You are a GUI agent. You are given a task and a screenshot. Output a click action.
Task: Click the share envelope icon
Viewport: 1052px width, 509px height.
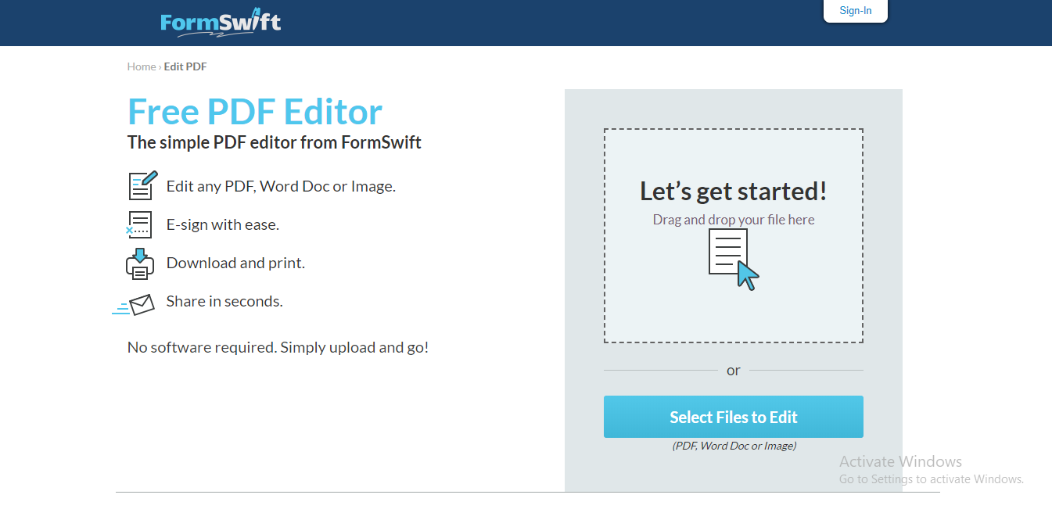click(134, 304)
